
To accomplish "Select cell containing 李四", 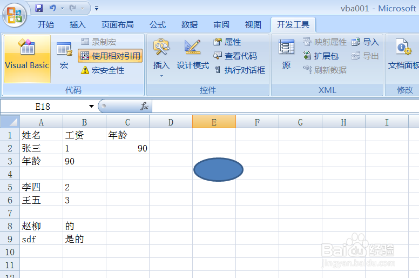I will (42, 187).
